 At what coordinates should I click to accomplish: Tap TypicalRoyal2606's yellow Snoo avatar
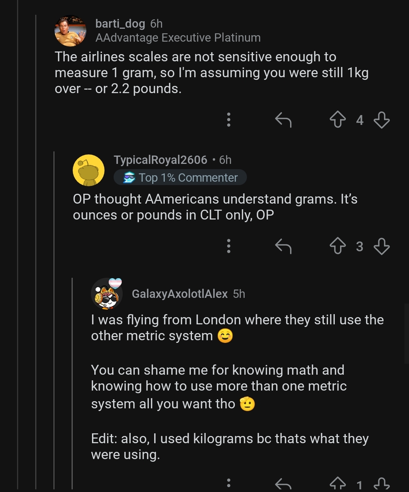coord(89,170)
